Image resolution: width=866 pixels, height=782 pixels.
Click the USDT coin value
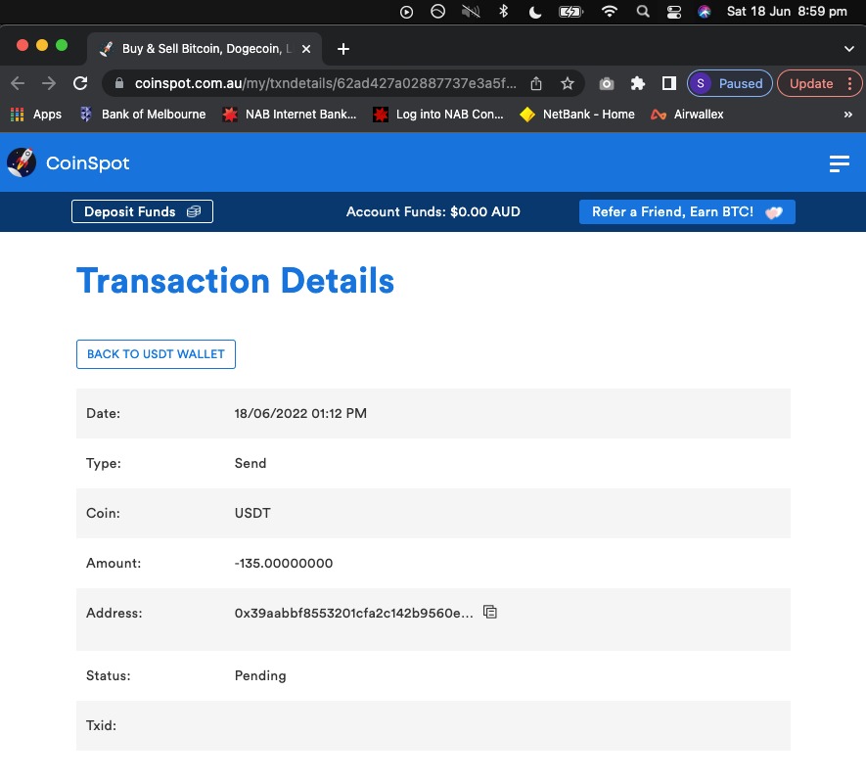(252, 513)
